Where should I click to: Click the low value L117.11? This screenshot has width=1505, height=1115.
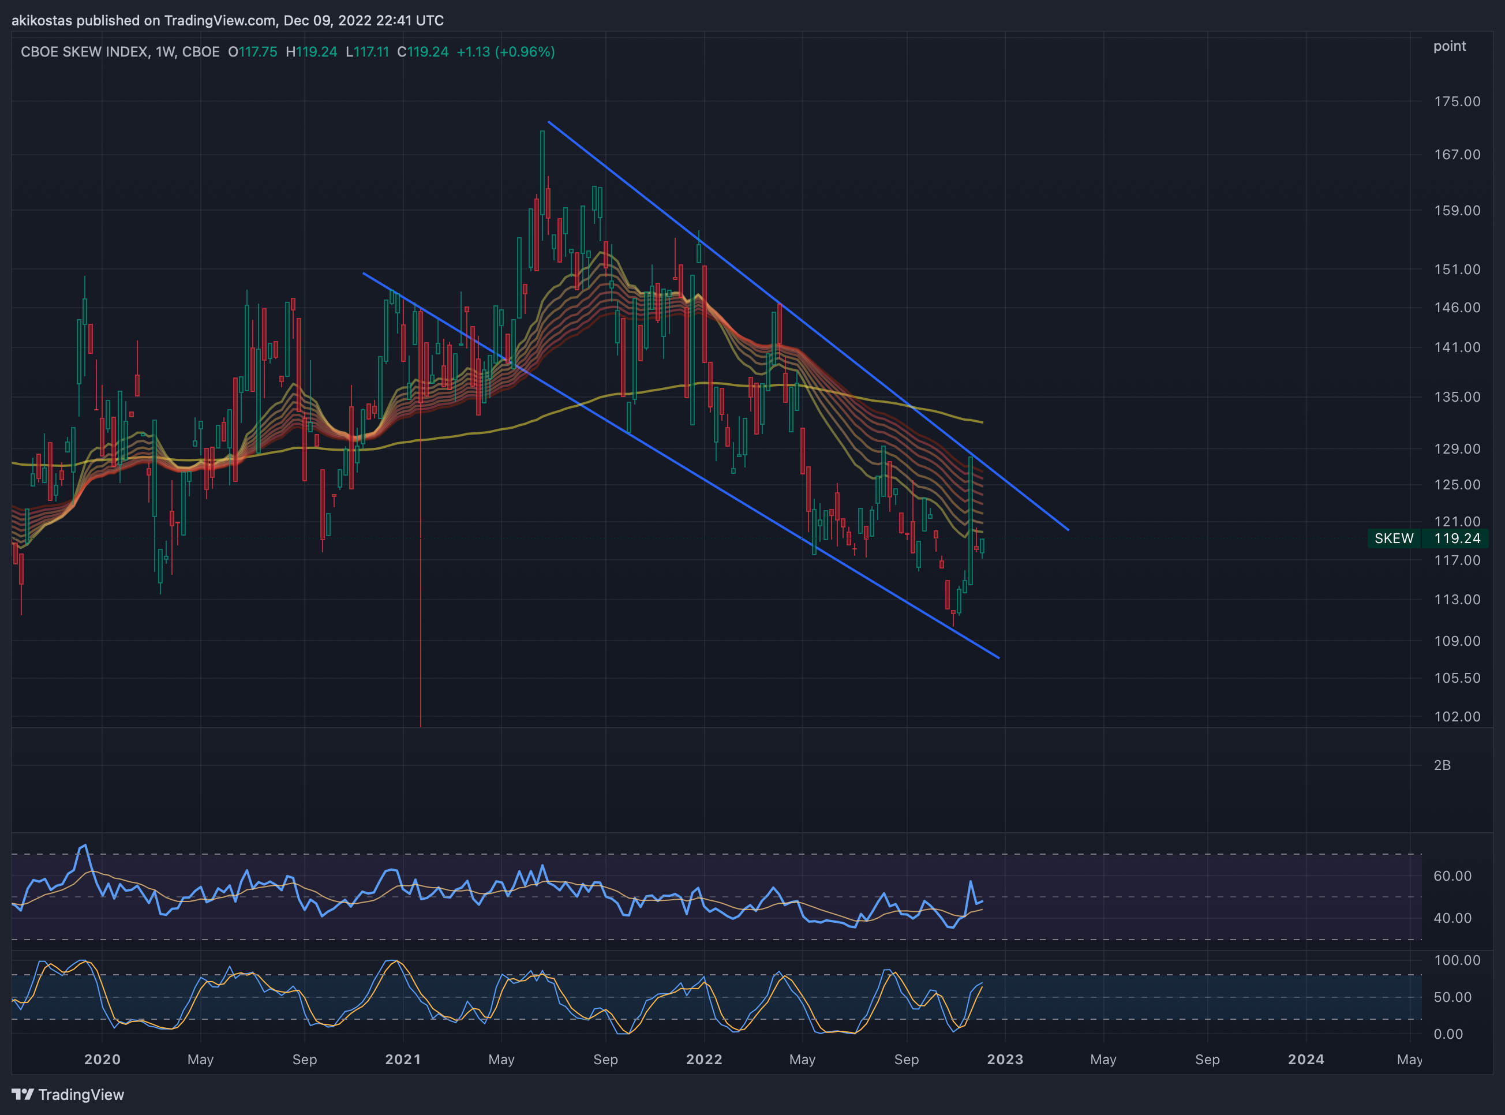coord(367,52)
